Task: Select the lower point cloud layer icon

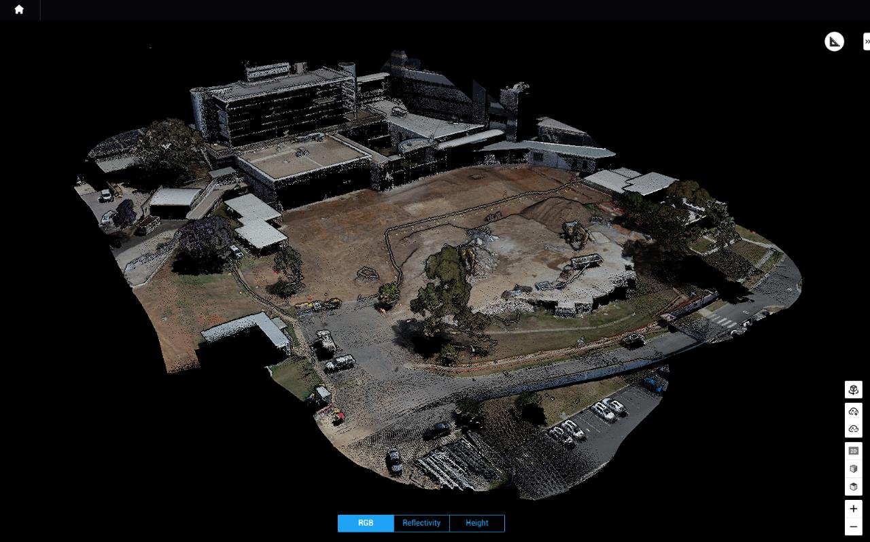Action: (853, 427)
